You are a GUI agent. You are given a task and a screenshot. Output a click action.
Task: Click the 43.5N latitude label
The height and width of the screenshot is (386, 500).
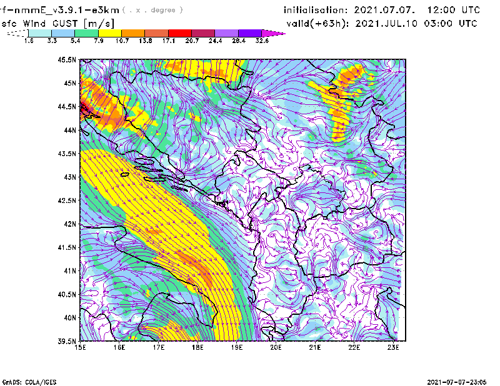[67, 153]
